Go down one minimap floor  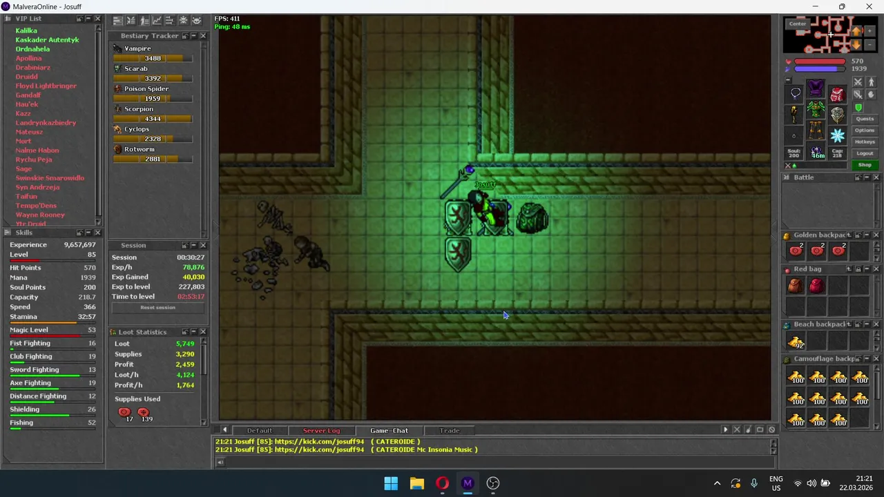856,45
